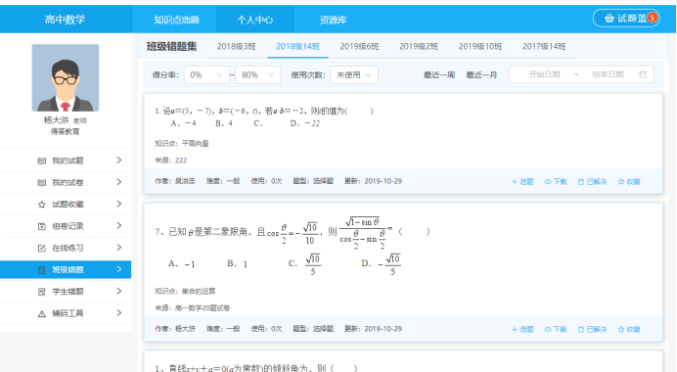
Task: Click the 开始日期 date input field
Action: point(544,74)
